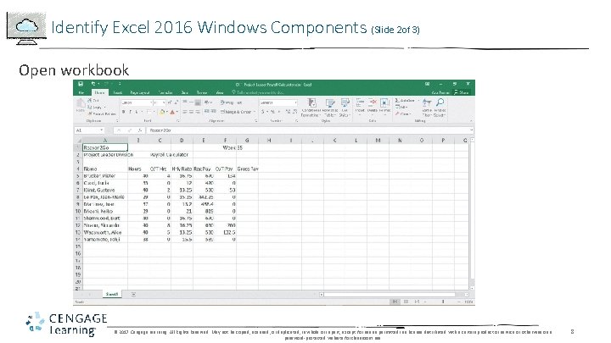
Task: Open the View ribbon tab
Action: point(220,92)
